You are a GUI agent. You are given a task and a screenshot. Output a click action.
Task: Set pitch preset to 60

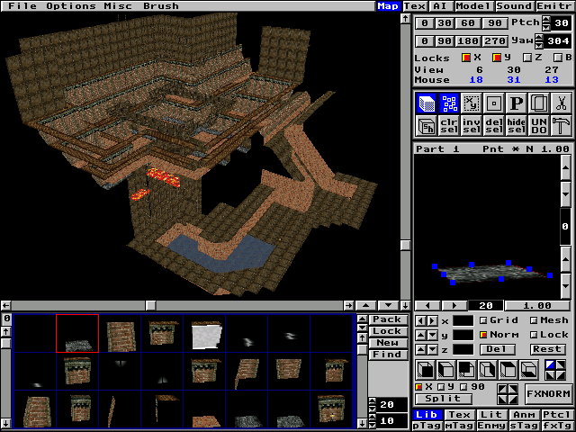(x=468, y=23)
